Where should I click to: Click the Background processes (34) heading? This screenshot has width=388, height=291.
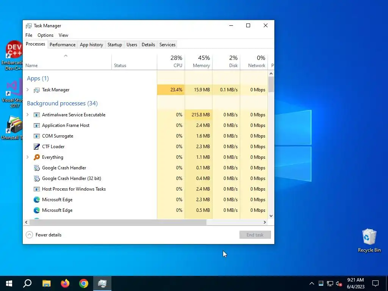tap(63, 103)
